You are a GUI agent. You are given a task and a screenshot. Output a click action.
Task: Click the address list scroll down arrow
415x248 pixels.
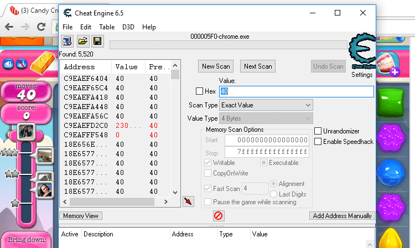[175, 193]
